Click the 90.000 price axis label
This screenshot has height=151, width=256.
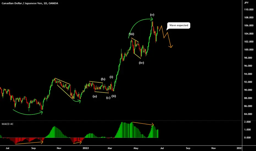click(x=249, y=90)
